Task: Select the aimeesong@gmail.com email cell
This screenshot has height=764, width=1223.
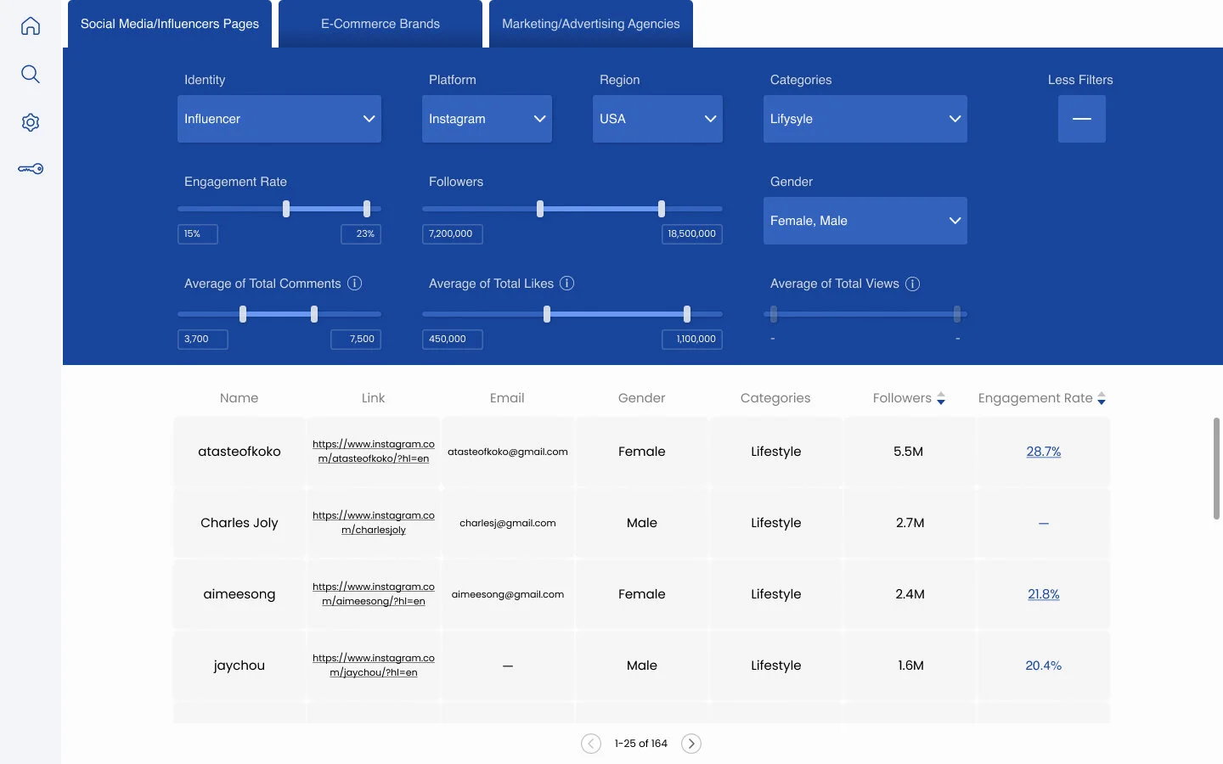Action: [508, 594]
